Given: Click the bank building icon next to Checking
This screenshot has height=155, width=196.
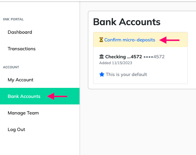Looking at the screenshot, I should (101, 57).
